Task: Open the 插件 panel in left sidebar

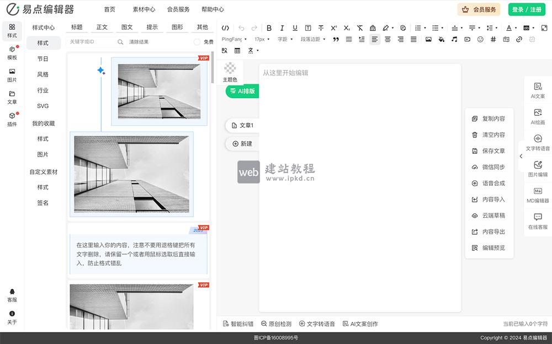Action: (x=12, y=120)
